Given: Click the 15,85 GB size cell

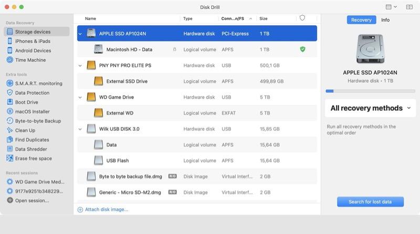Looking at the screenshot, I should tap(269, 129).
